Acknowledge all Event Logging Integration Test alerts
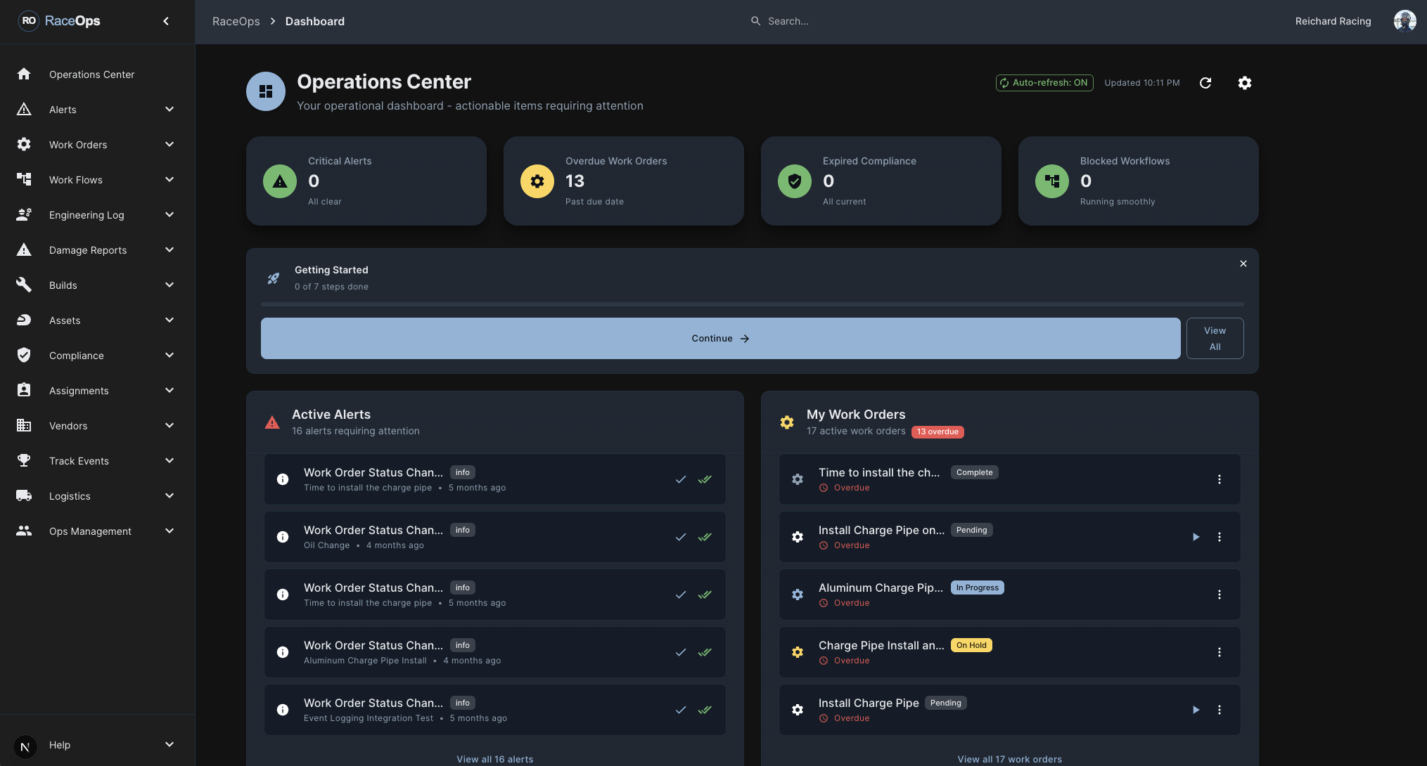1427x766 pixels. tap(704, 710)
